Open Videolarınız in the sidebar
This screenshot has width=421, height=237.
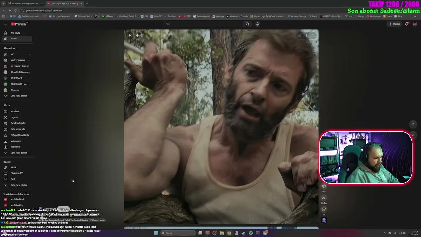click(16, 141)
